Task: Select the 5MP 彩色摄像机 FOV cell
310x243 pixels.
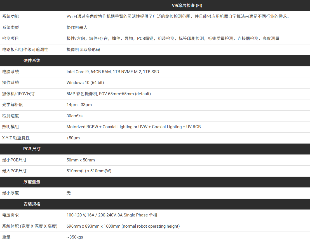Action: click(x=109, y=94)
